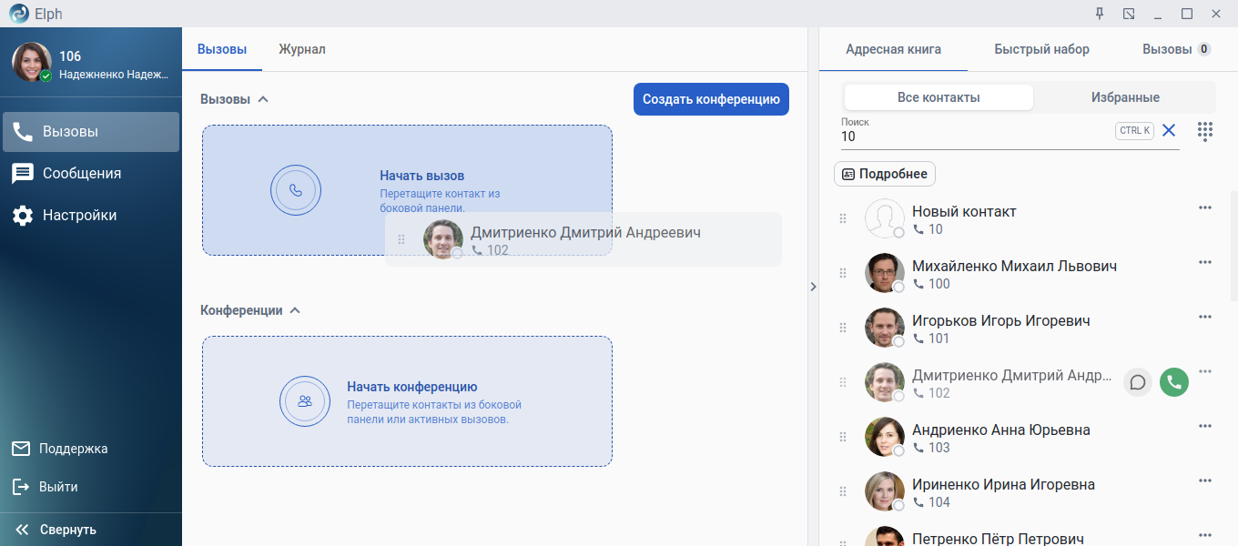Image resolution: width=1238 pixels, height=546 pixels.
Task: Click number 103 under Андриенко
Action: pos(939,448)
